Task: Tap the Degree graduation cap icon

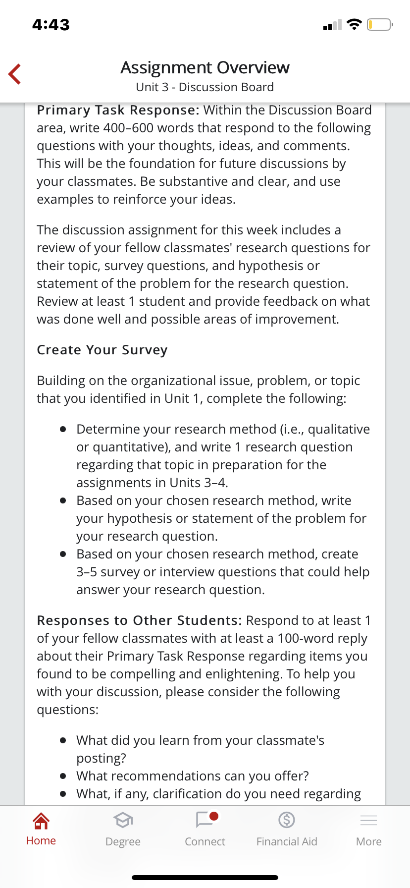Action: (x=123, y=821)
